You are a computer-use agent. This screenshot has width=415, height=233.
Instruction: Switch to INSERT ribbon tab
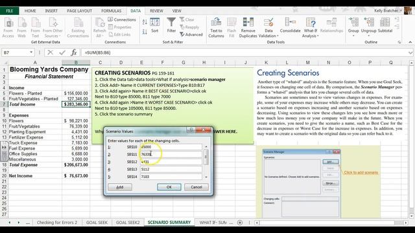(x=51, y=11)
